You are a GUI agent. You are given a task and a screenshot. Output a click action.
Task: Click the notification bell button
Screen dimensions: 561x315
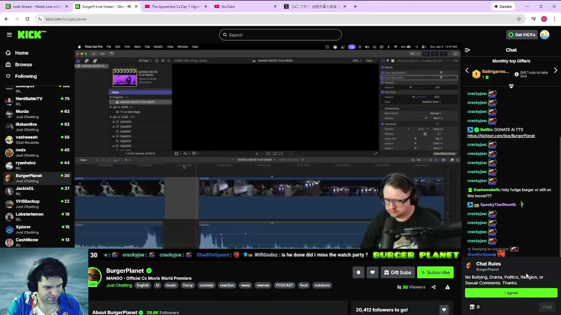[x=358, y=273]
